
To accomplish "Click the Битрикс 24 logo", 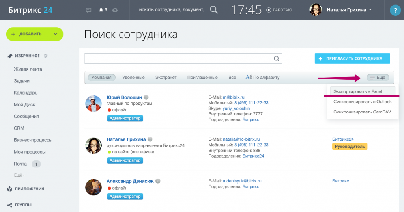I will point(30,10).
